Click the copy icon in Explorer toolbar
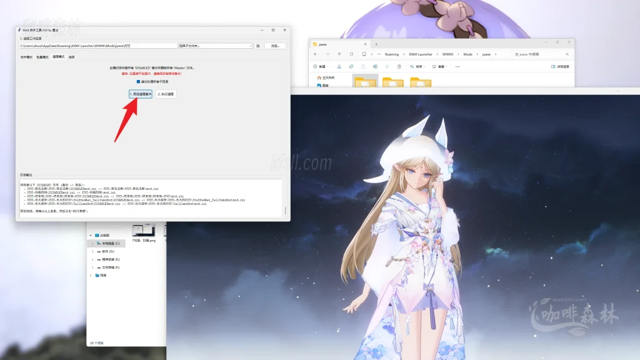 point(351,66)
